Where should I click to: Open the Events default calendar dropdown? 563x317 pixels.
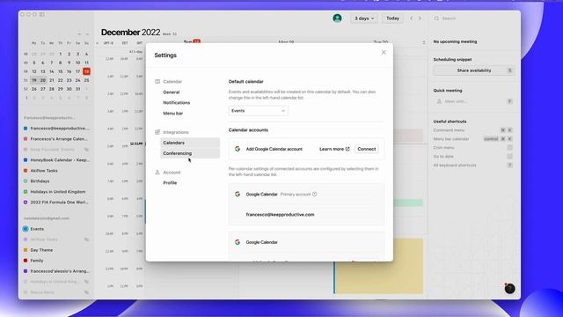[258, 111]
